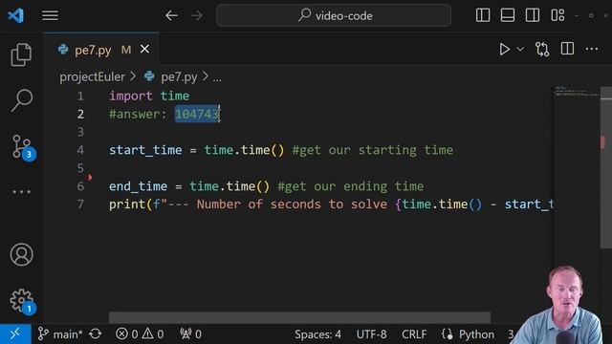612x344 pixels.
Task: Open errors and warnings count in status bar
Action: point(140,334)
